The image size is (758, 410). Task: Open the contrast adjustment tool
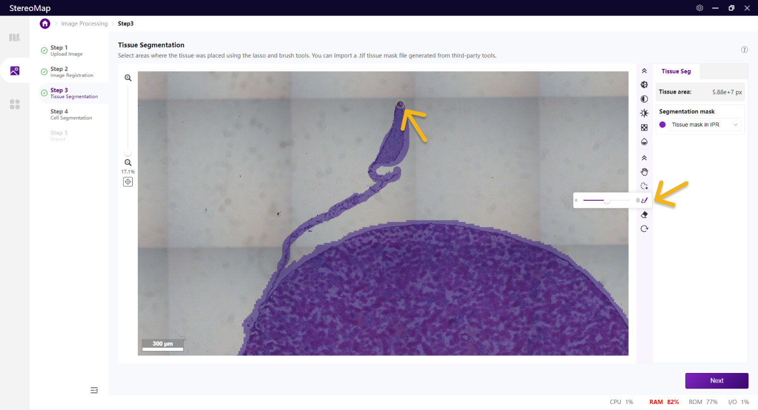tap(644, 99)
